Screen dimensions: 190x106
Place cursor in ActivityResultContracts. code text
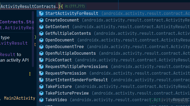(29, 6)
